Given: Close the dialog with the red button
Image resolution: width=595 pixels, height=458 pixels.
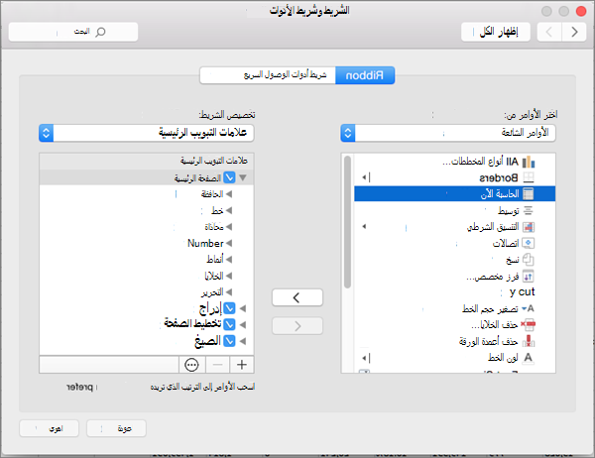Looking at the screenshot, I should [581, 11].
